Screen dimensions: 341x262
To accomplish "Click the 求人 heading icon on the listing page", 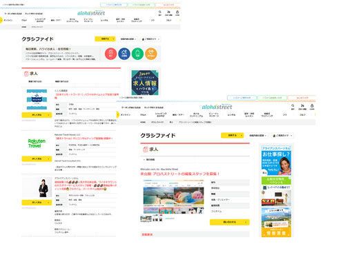I will (26, 74).
